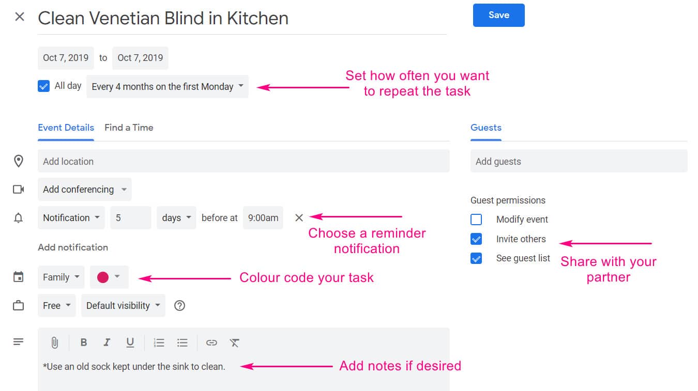This screenshot has height=391, width=698.
Task: Insert a numbered list in the notes
Action: click(159, 342)
